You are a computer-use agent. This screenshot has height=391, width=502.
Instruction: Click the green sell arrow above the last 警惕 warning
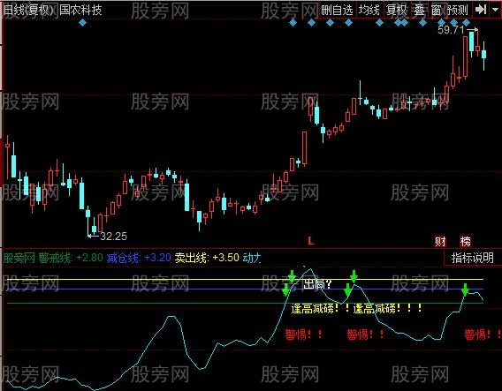pyautogui.click(x=465, y=289)
